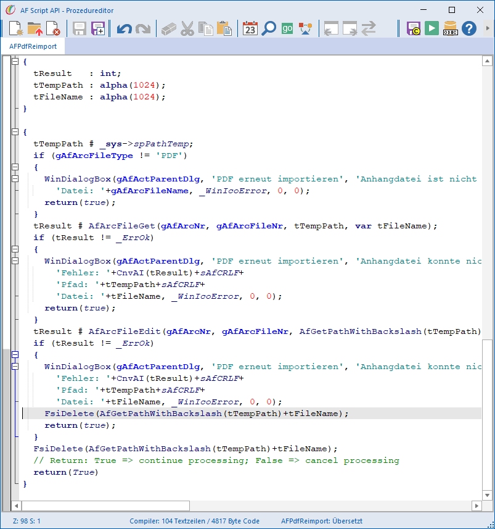Open a procedure from folder

[x=35, y=28]
